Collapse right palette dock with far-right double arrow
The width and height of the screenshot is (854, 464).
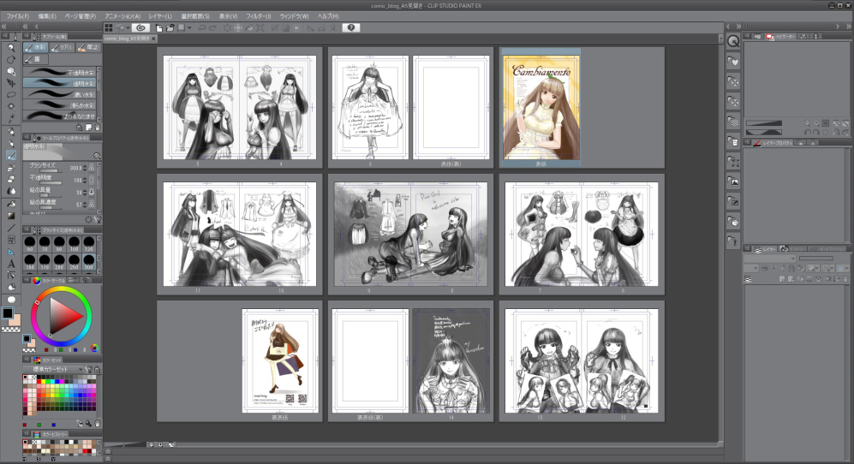tap(849, 27)
